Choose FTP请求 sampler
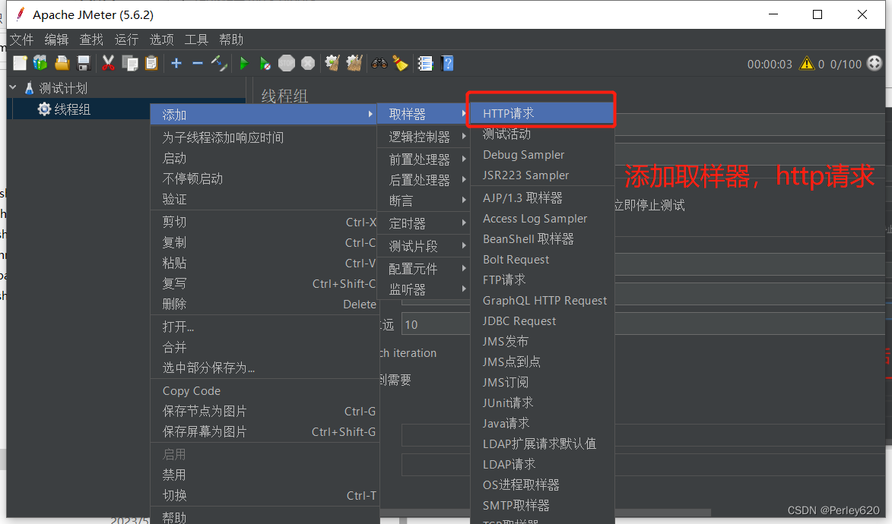This screenshot has height=524, width=892. [x=543, y=280]
